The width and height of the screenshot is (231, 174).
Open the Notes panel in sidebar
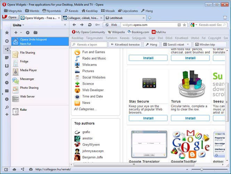[7, 57]
